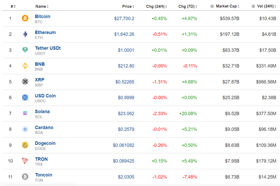Viewport: 280px width, 186px height.
Task: Click Ethereum market cap $197.12B
Action: (x=229, y=34)
